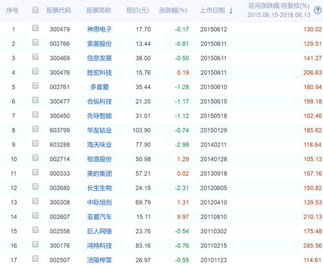Click the 区间涨跌幅:前复权(%) column header
Image resolution: width=323 pixels, height=265 pixels.
coord(279,6)
